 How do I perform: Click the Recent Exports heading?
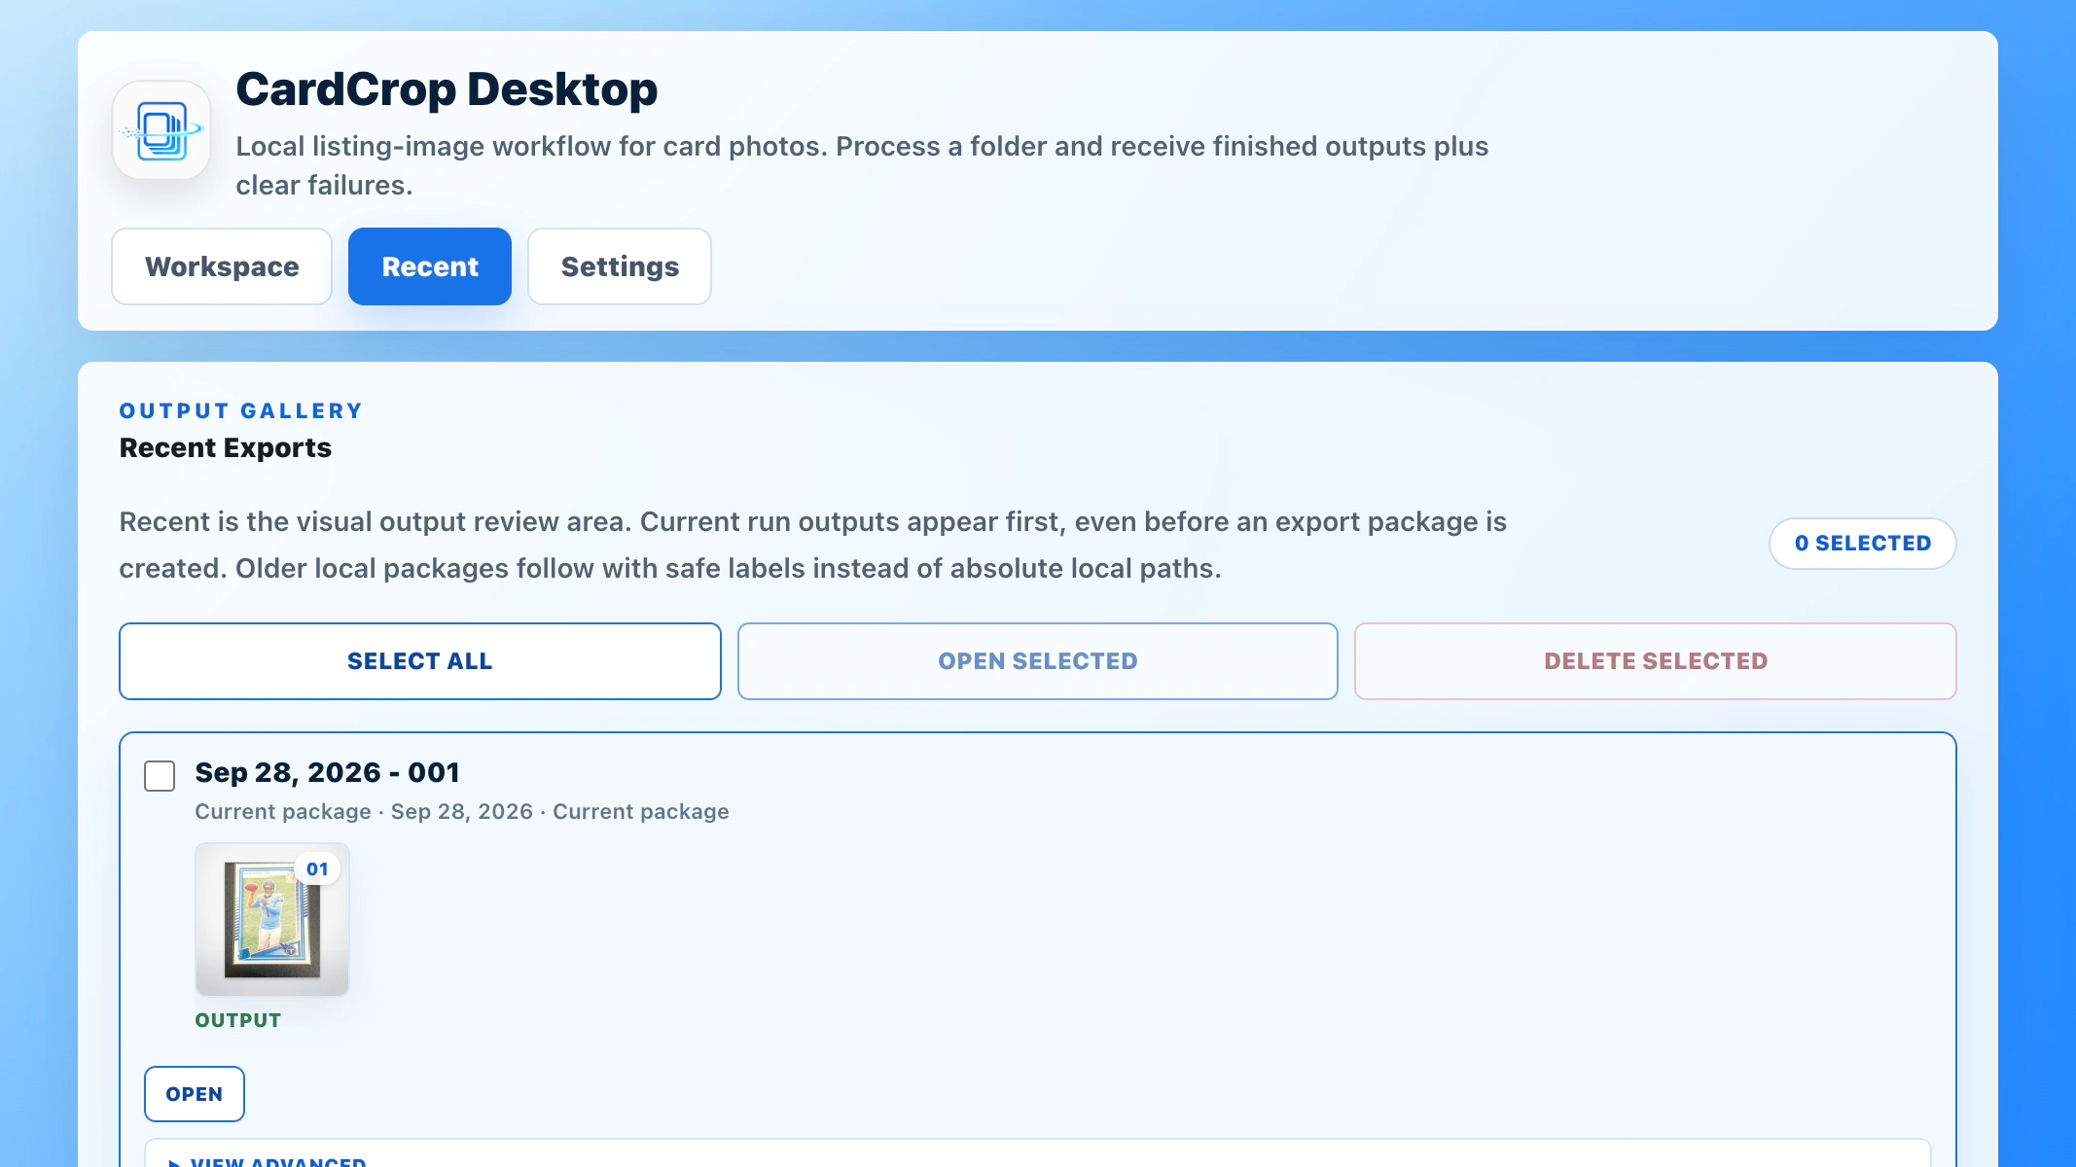[x=226, y=448]
